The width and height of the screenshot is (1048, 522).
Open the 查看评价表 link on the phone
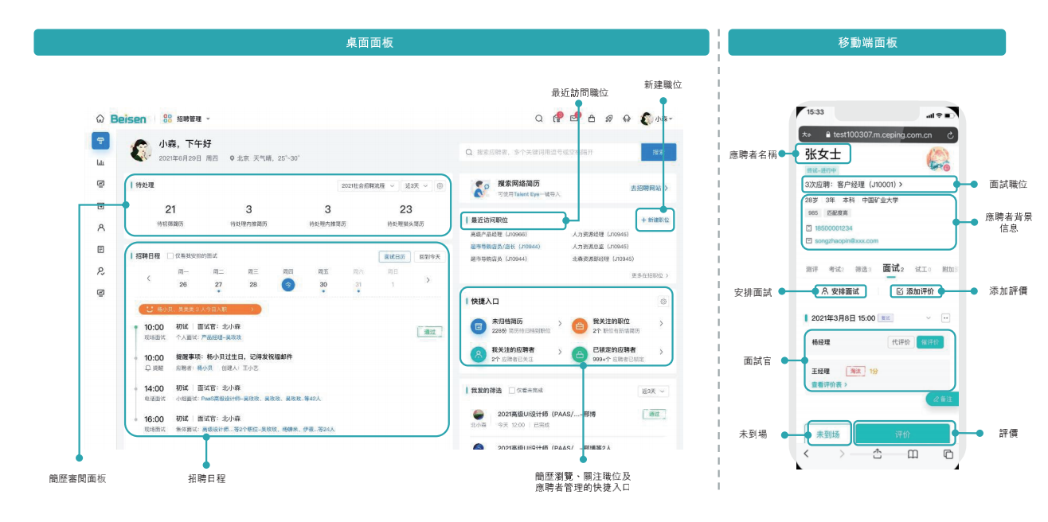pos(829,384)
